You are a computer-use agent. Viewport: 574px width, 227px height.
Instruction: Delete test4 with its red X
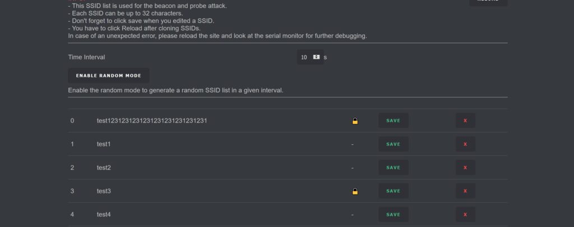465,215
